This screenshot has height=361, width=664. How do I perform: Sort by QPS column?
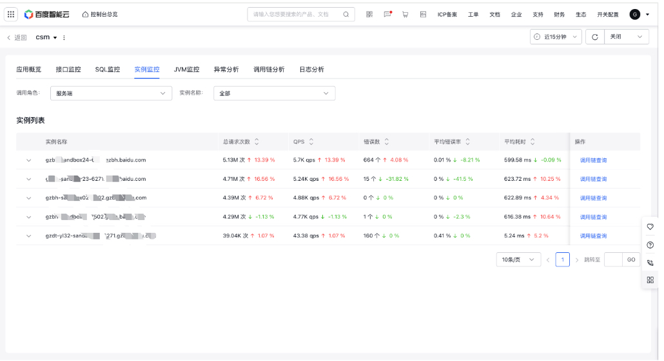click(x=311, y=142)
